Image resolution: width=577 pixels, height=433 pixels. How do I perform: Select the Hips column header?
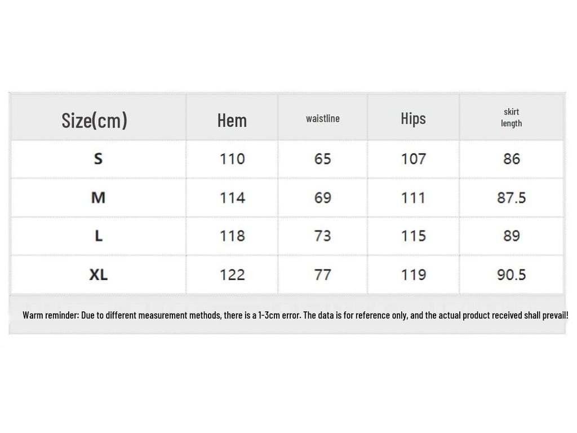[x=413, y=118]
